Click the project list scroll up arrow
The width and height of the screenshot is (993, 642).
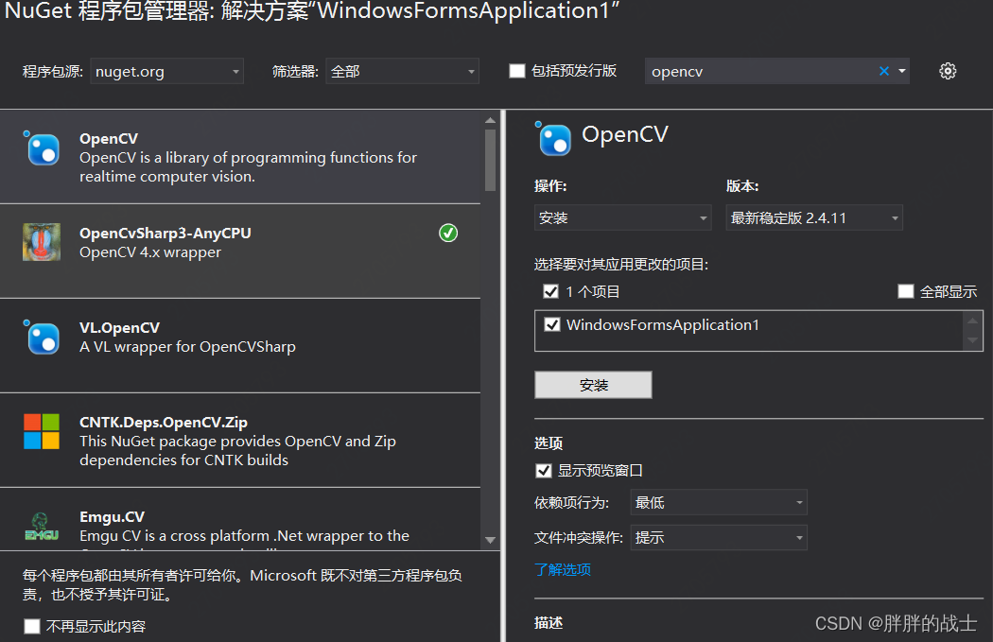(x=973, y=321)
